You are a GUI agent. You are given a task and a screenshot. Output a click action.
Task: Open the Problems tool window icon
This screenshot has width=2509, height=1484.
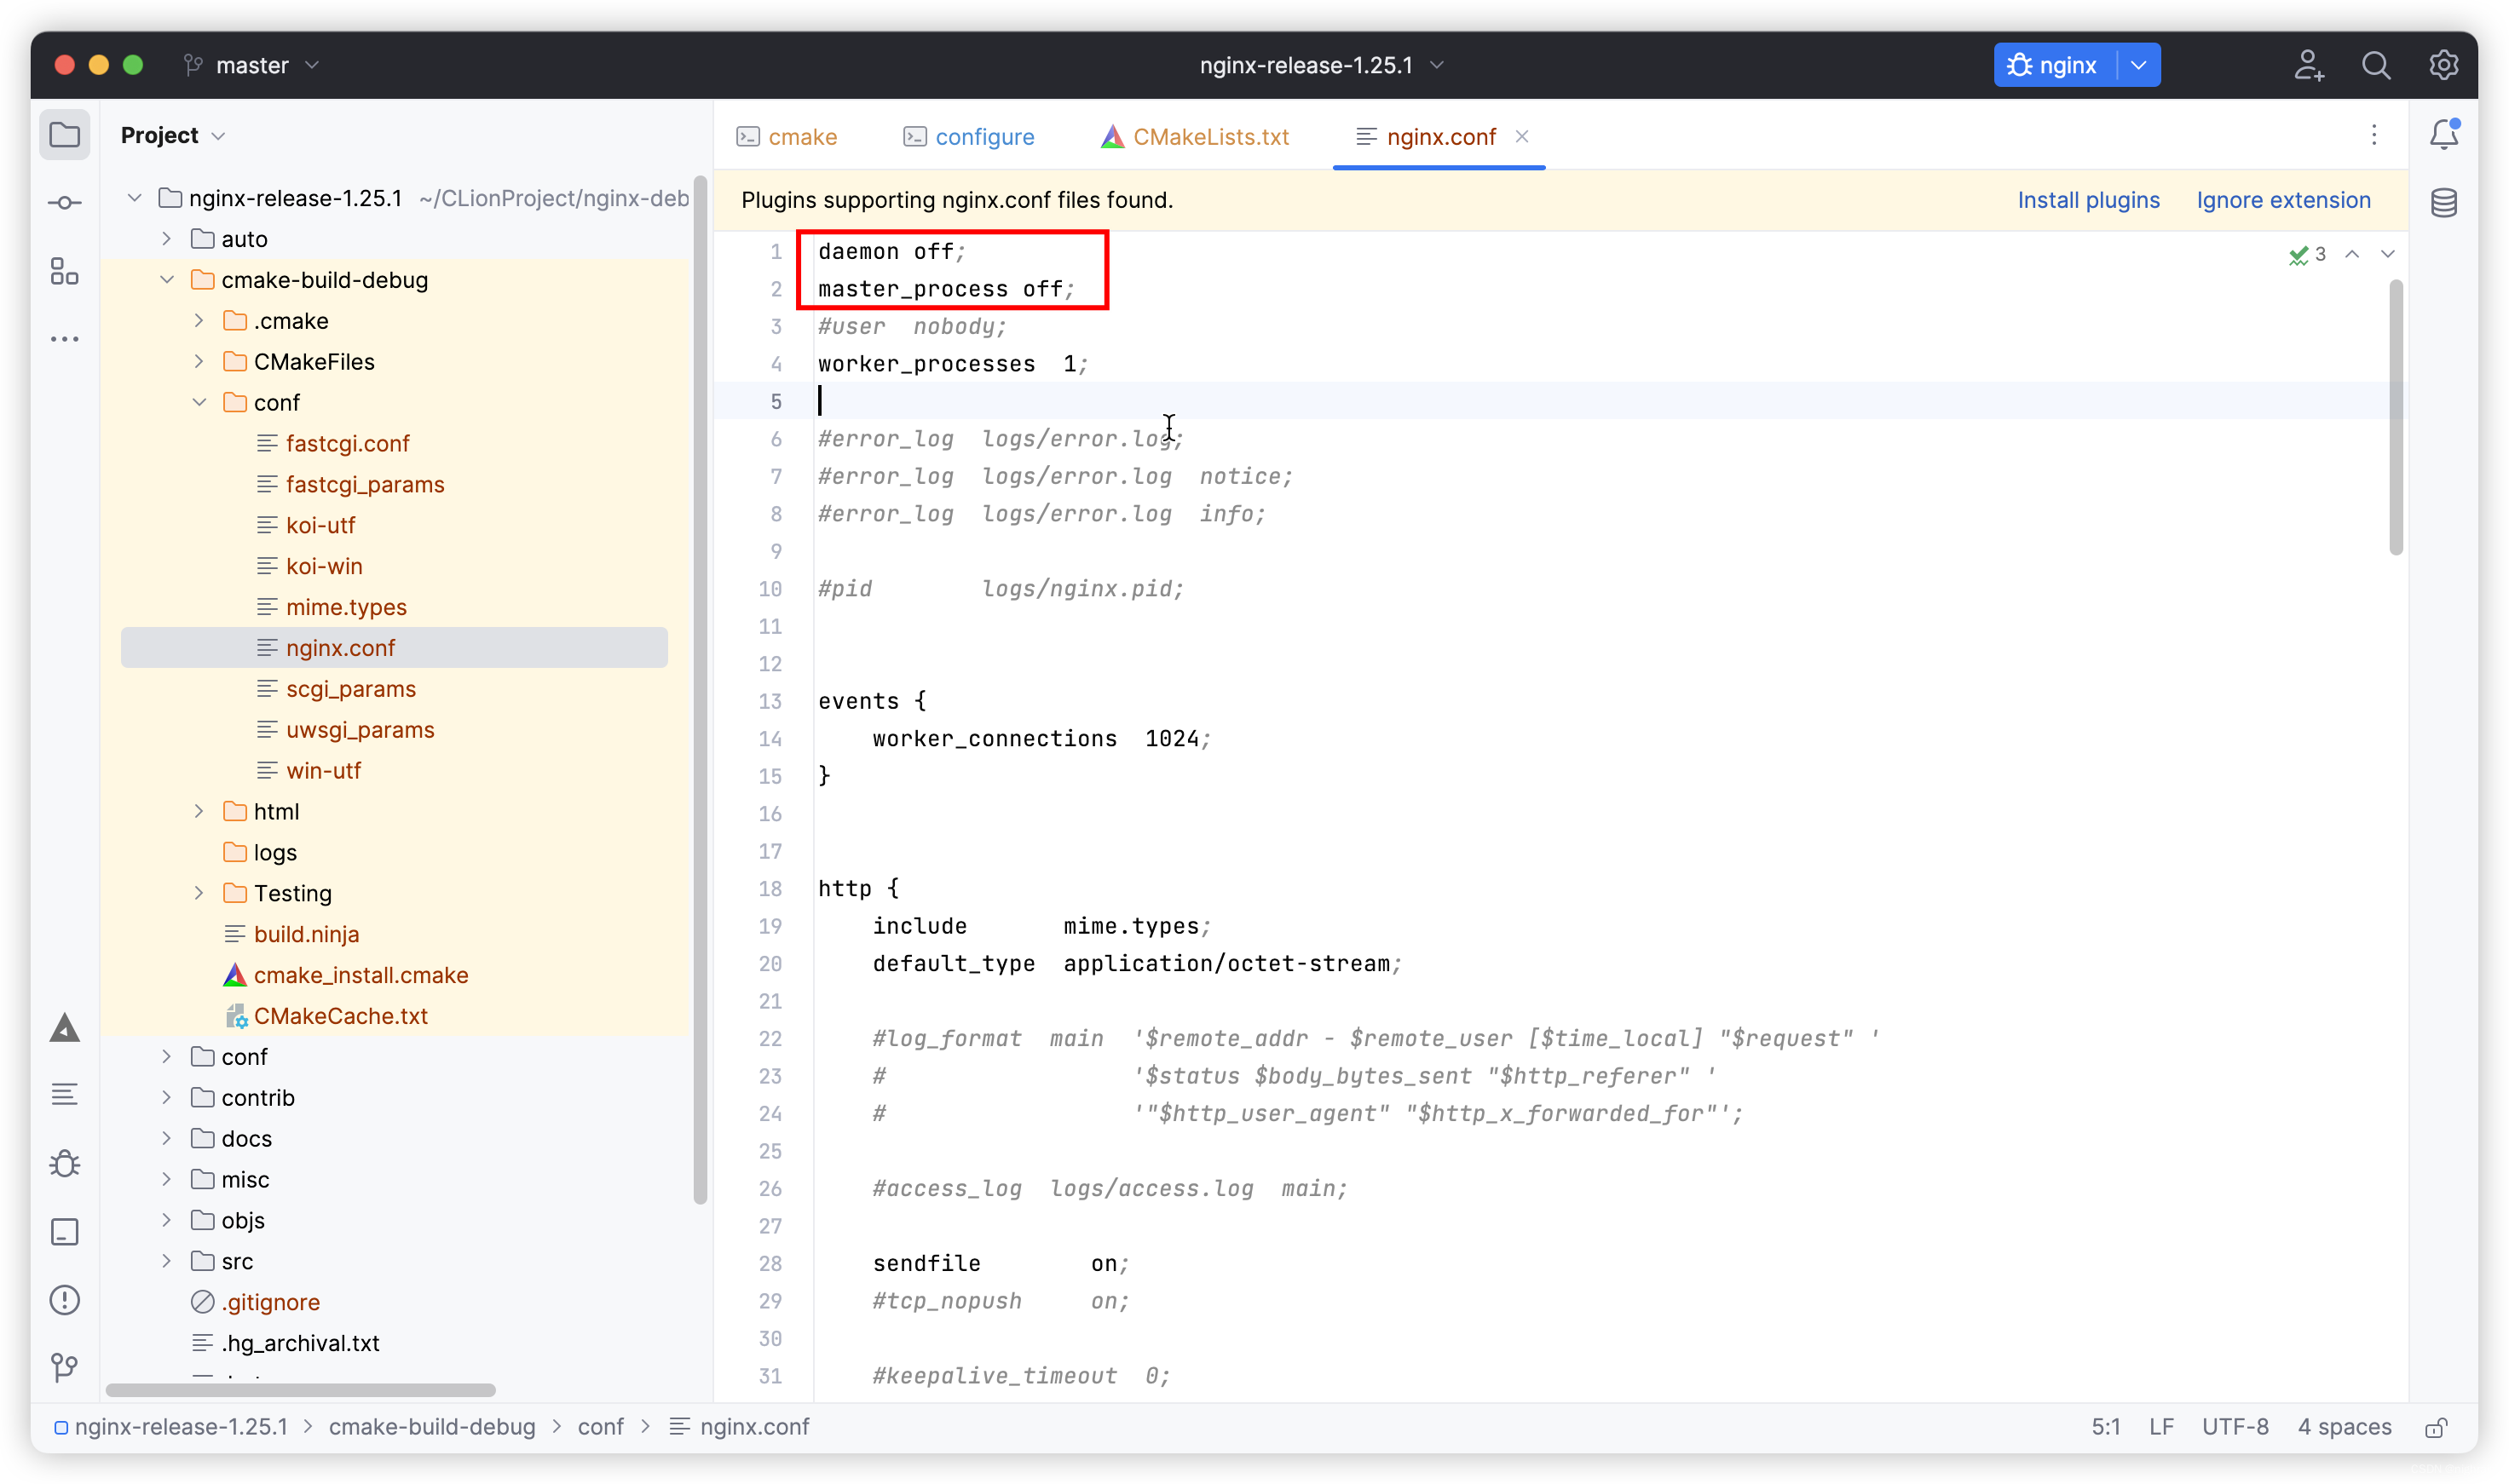65,1300
